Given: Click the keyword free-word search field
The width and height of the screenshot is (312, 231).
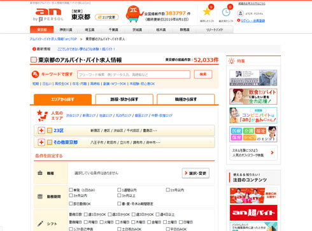Looking at the screenshot, I should pos(134,75).
